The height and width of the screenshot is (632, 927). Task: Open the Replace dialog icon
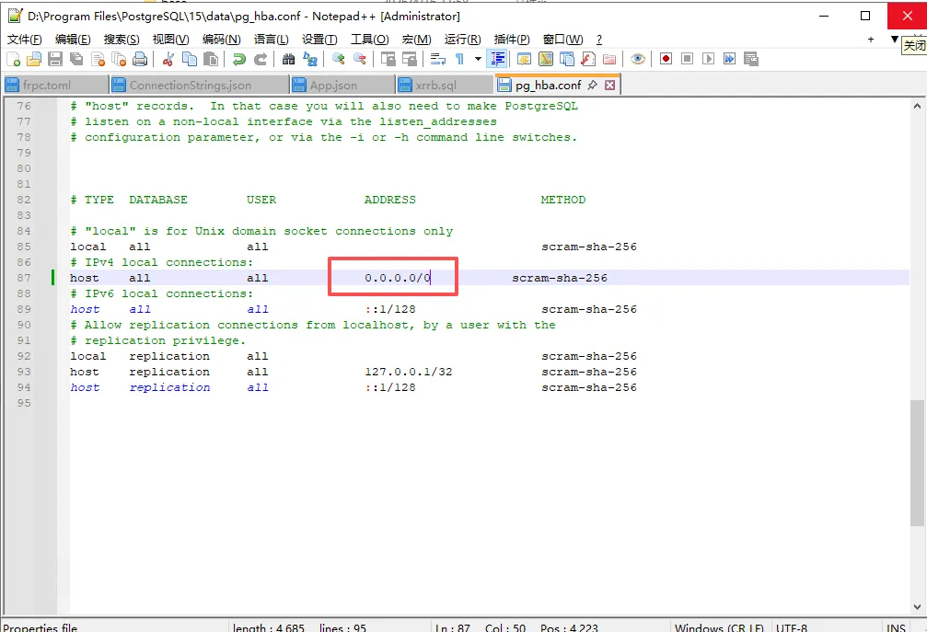(x=310, y=59)
